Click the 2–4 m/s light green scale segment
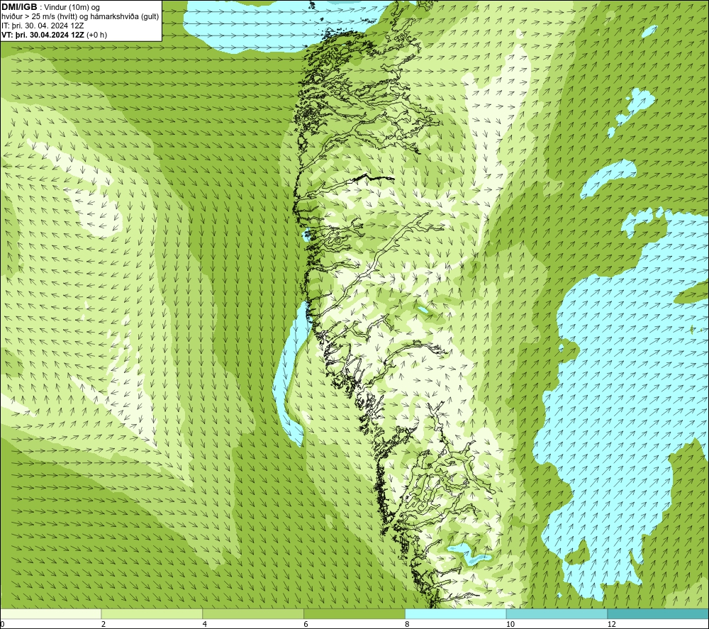This screenshot has width=709, height=629. tap(152, 613)
